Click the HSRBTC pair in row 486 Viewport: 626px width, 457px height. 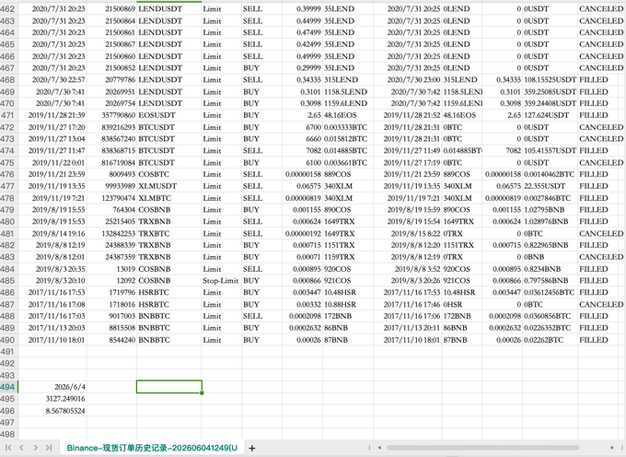tap(168, 292)
